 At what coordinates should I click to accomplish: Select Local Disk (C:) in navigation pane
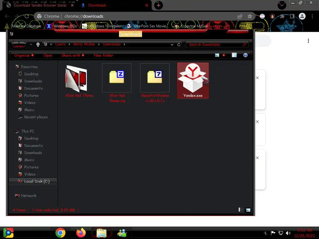click(33, 181)
